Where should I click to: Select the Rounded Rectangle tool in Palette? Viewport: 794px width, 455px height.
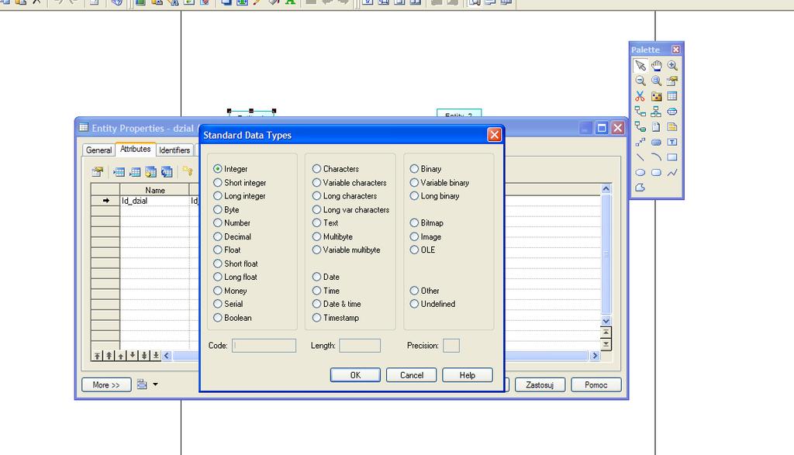(x=656, y=173)
